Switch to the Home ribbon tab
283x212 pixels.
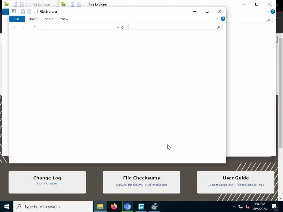(x=33, y=19)
